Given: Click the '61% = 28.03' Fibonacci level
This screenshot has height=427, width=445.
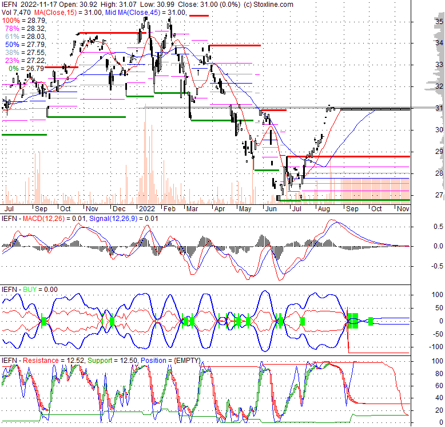Looking at the screenshot, I should coord(26,37).
